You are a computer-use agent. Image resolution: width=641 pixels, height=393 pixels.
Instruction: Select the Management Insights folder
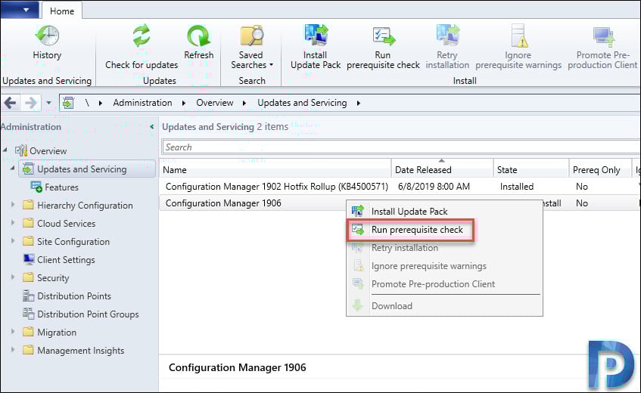tap(80, 351)
